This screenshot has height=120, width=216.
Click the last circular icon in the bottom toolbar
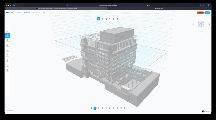[x=125, y=108]
